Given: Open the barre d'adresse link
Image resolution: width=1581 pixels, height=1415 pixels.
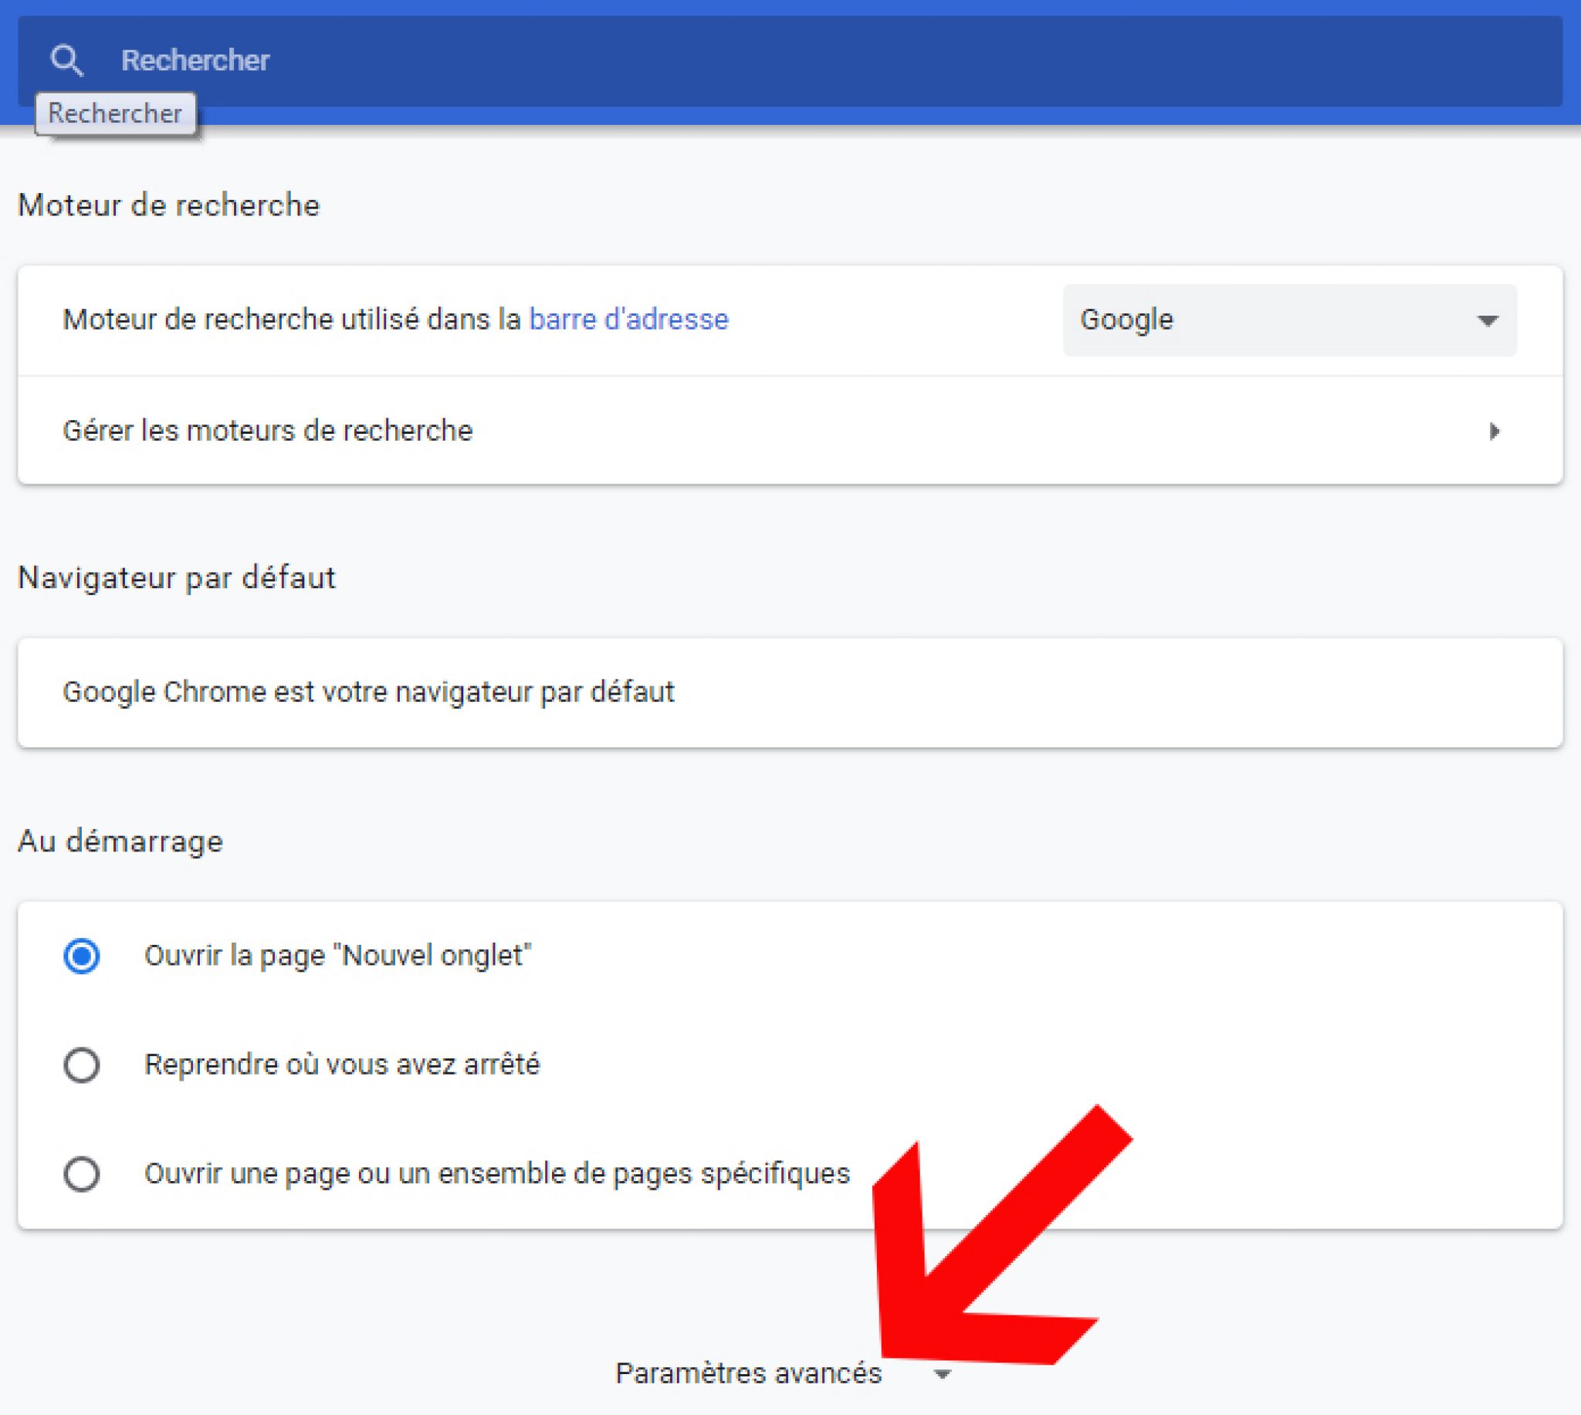Looking at the screenshot, I should (628, 319).
